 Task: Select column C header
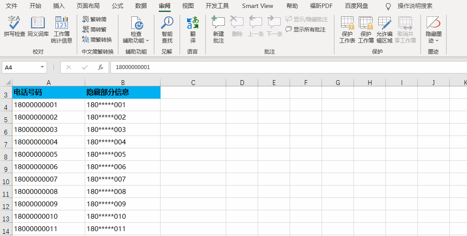[x=193, y=82]
